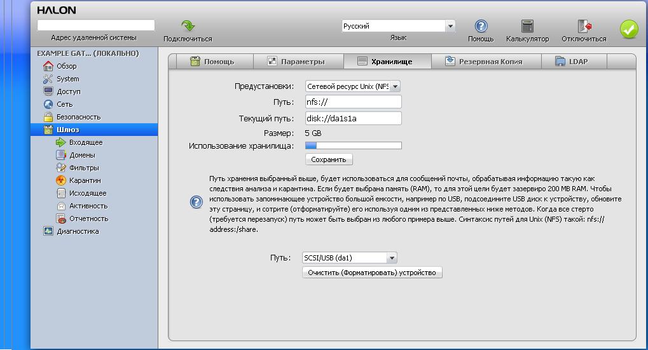Open the Резервная Копия tab
The width and height of the screenshot is (648, 350).
point(486,62)
